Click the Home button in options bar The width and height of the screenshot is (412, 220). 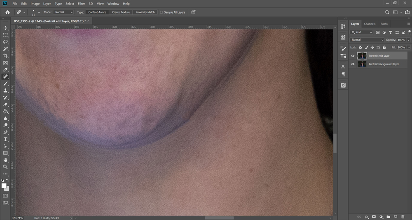click(x=7, y=12)
